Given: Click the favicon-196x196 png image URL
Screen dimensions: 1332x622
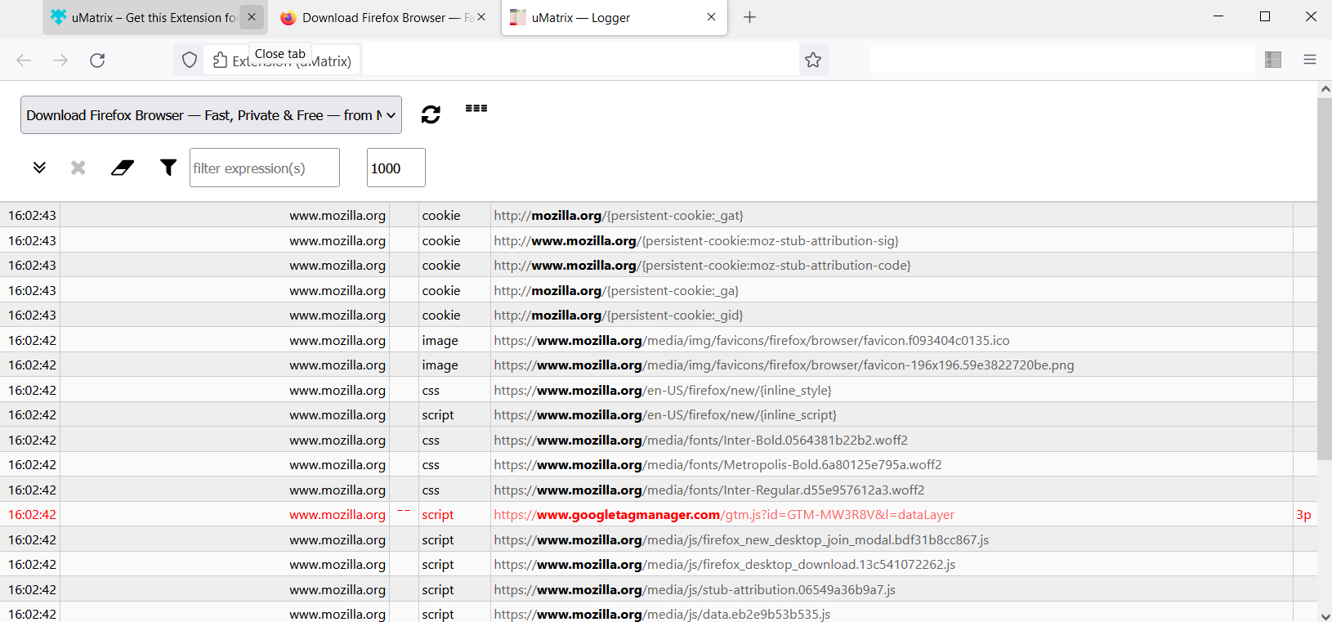Looking at the screenshot, I should [784, 365].
